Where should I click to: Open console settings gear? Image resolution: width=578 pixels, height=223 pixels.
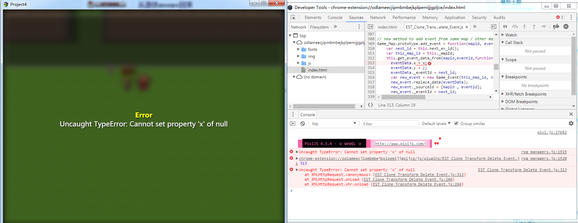[571, 123]
